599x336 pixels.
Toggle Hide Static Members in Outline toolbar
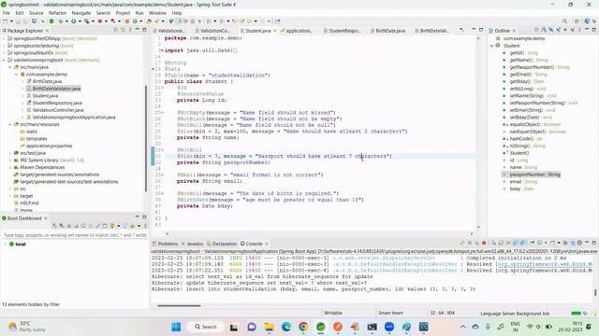(x=559, y=30)
